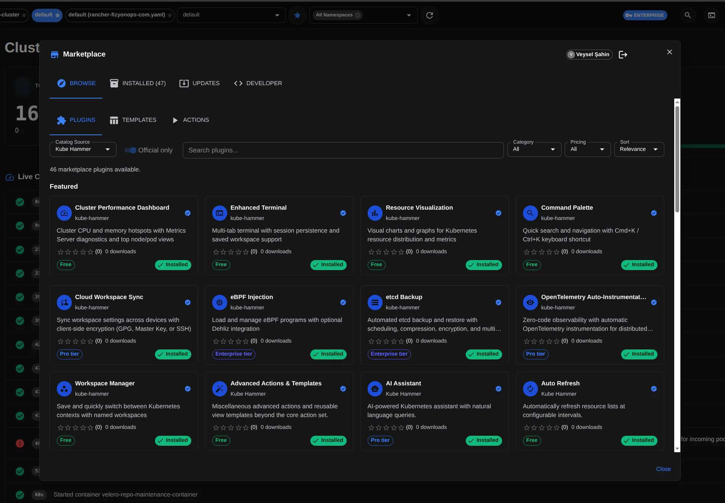
Task: Click verified badge on AI Assistant card
Action: tap(499, 389)
